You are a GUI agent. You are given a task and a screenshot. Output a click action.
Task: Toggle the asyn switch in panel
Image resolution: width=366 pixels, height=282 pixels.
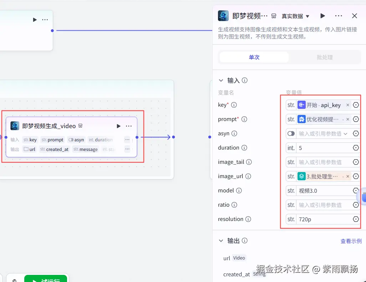tap(291, 134)
